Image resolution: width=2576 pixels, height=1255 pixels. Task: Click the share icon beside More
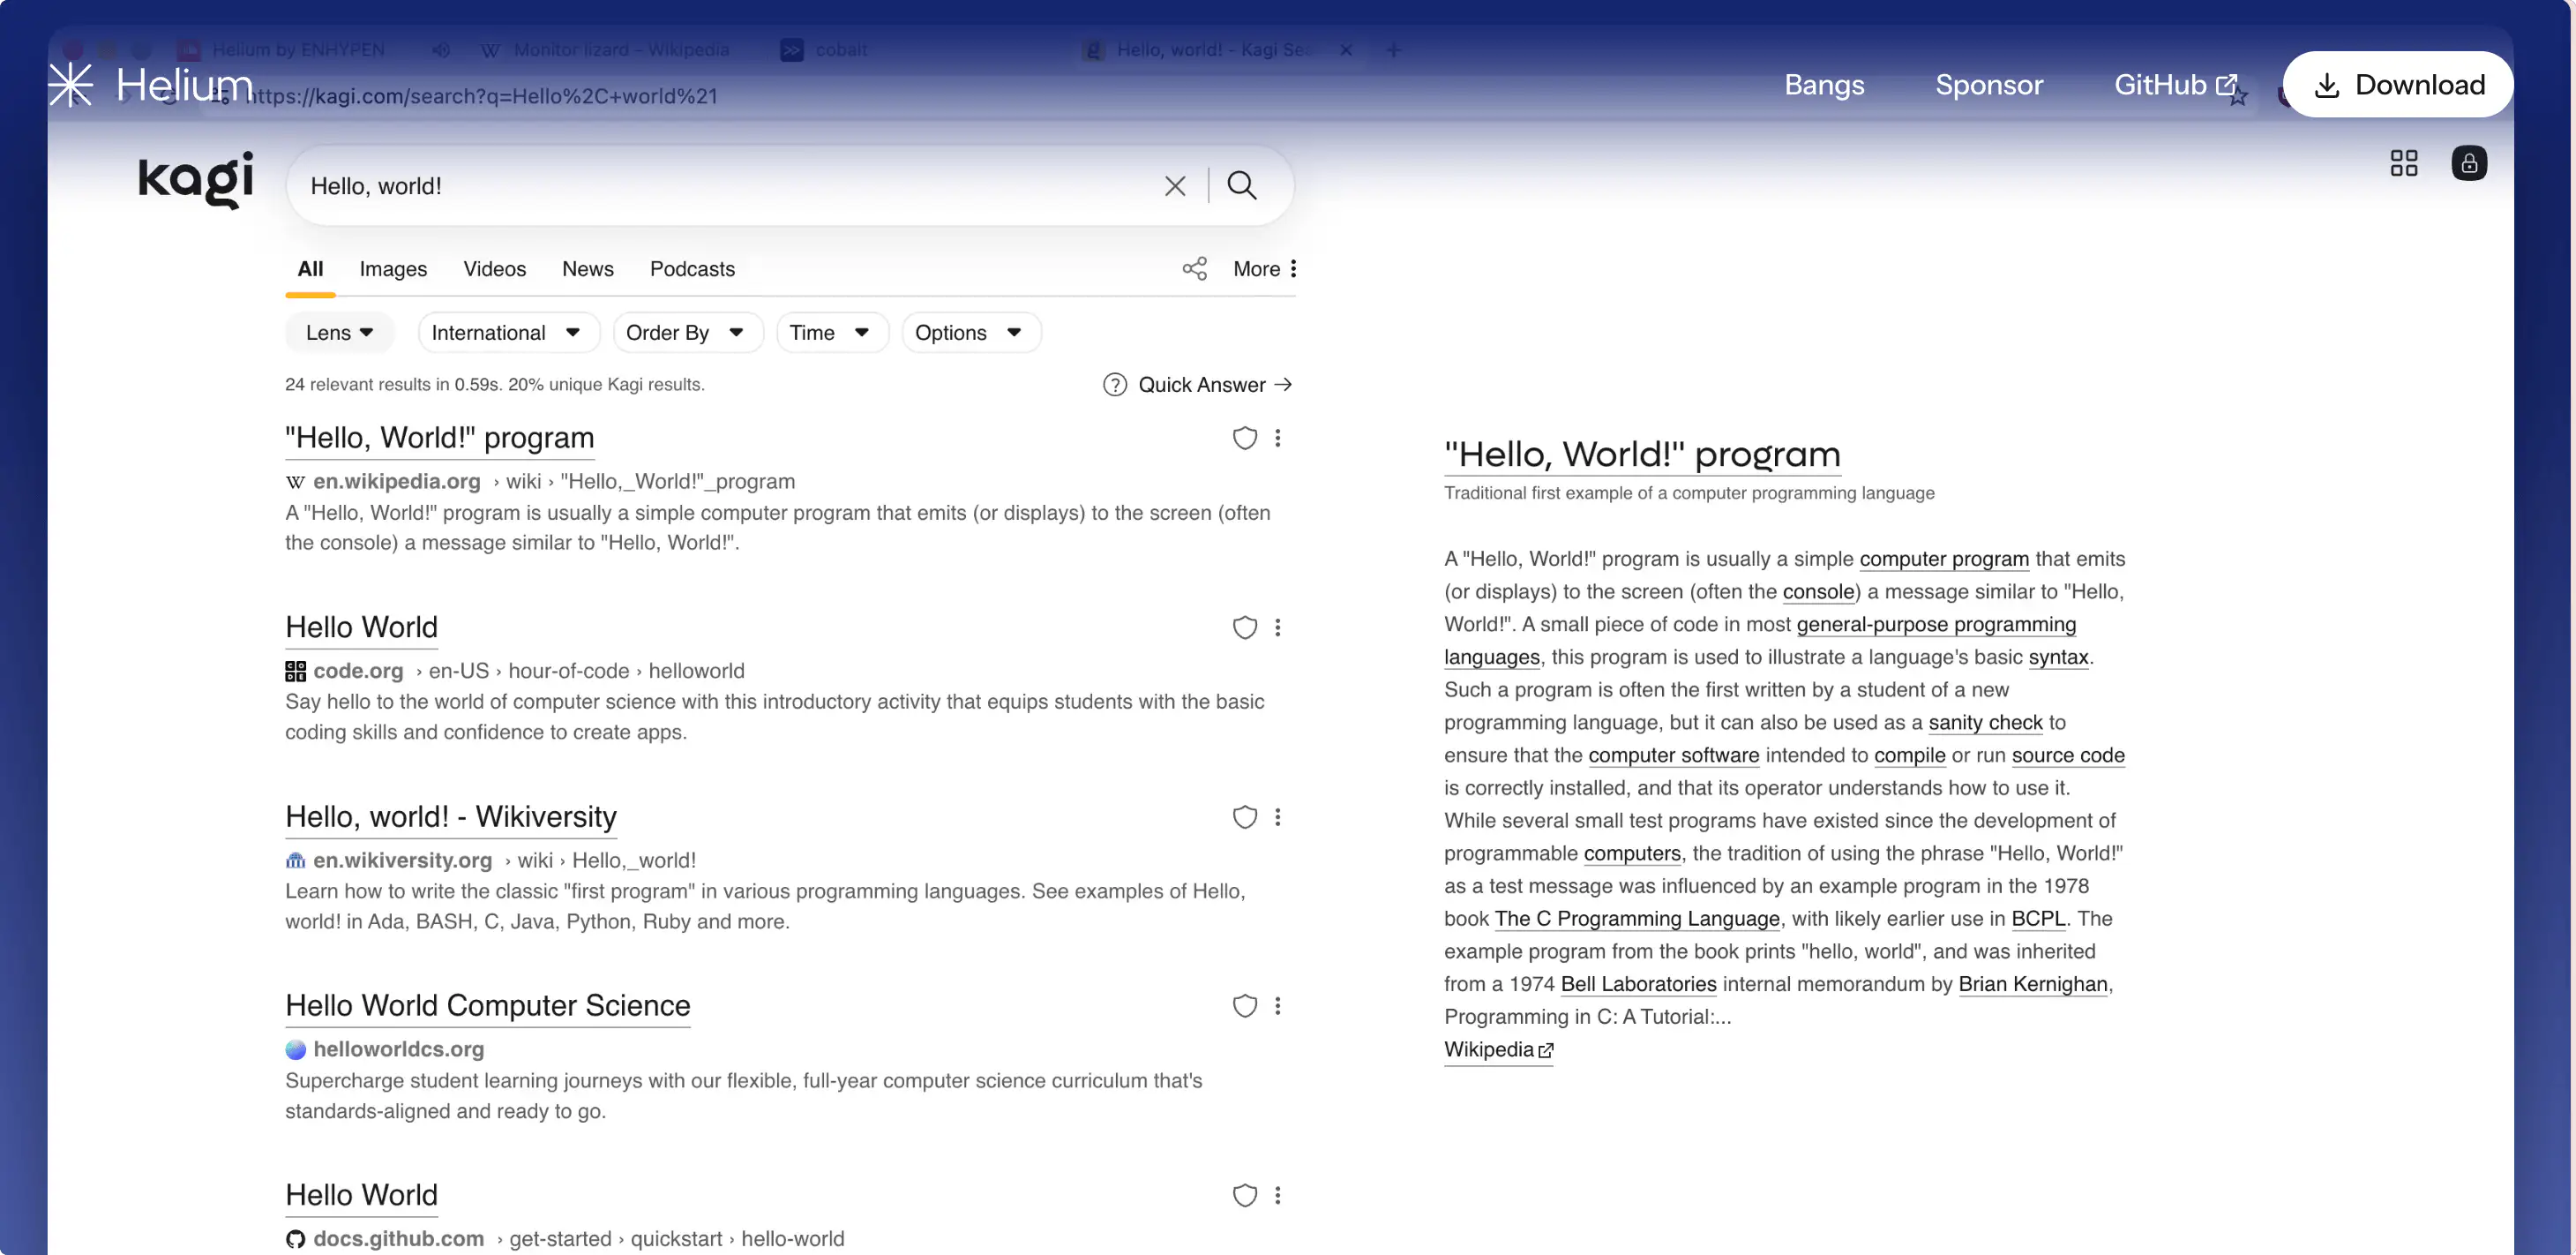pyautogui.click(x=1194, y=268)
